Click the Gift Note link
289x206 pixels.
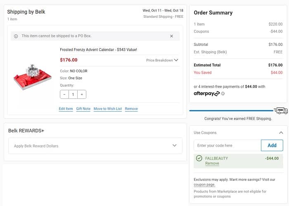click(83, 109)
